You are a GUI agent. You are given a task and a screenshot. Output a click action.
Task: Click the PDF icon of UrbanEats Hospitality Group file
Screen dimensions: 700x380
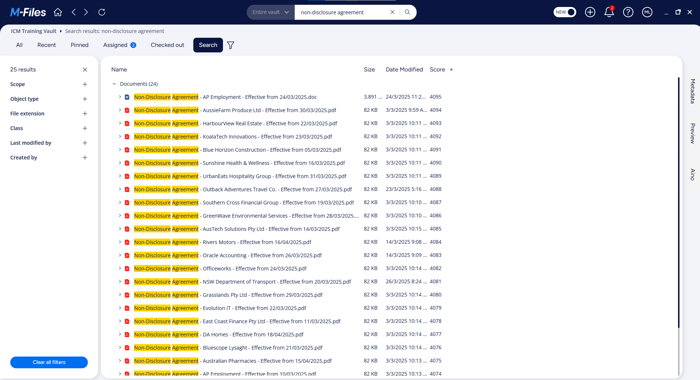click(x=127, y=176)
